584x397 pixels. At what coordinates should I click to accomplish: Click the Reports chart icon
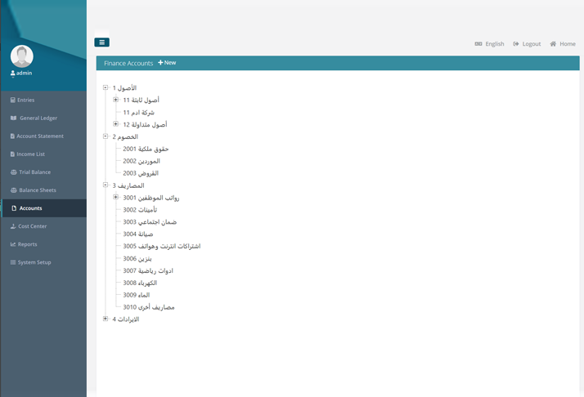pos(13,244)
